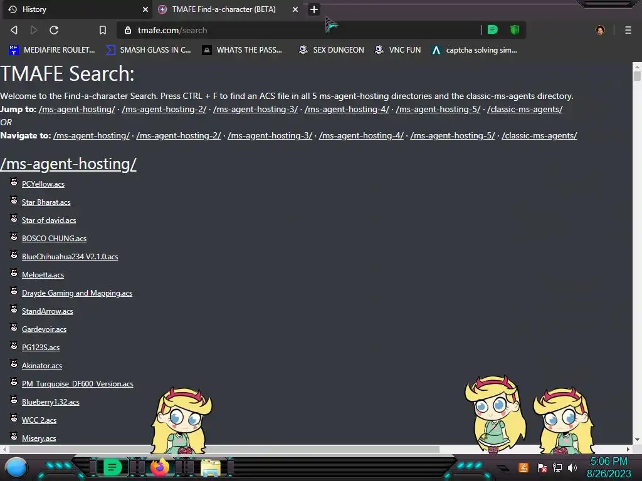
Task: Open File Explorer from the taskbar
Action: pos(211,468)
